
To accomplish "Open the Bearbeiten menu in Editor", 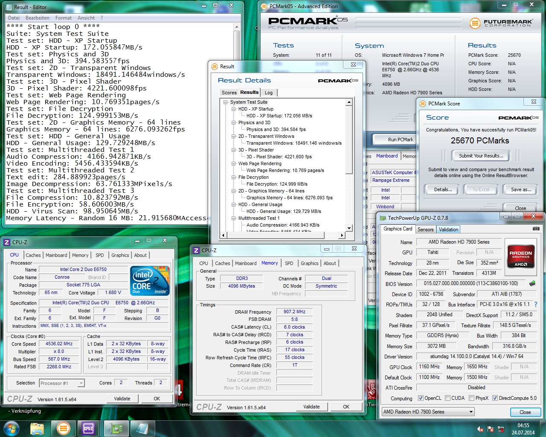I will (38, 18).
